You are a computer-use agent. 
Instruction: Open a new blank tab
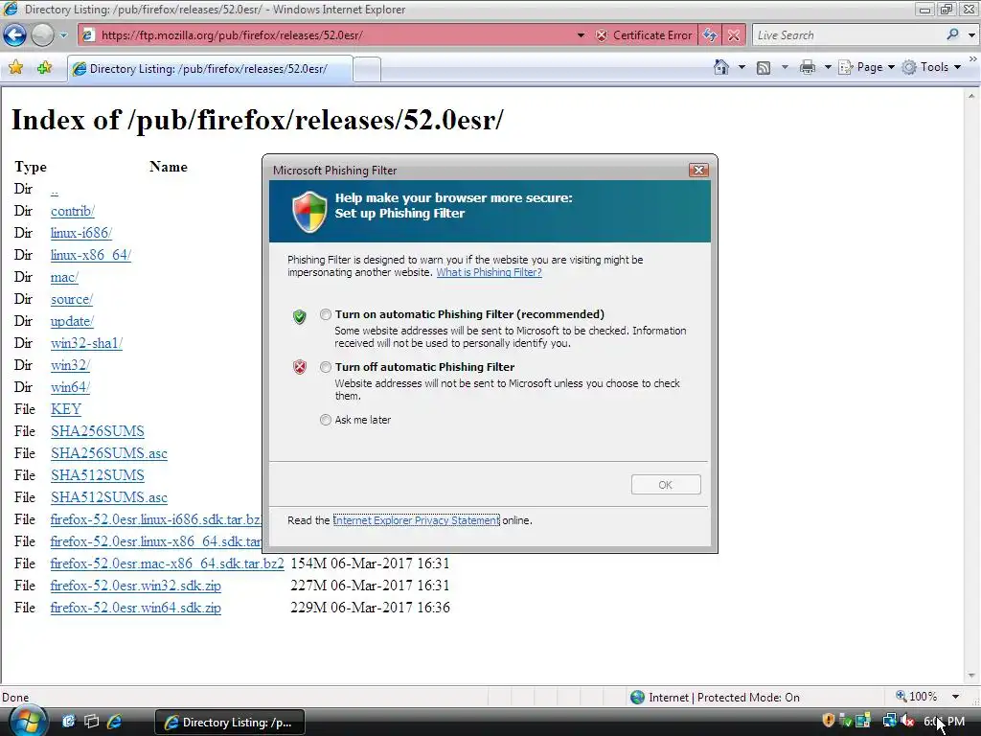[x=367, y=69]
